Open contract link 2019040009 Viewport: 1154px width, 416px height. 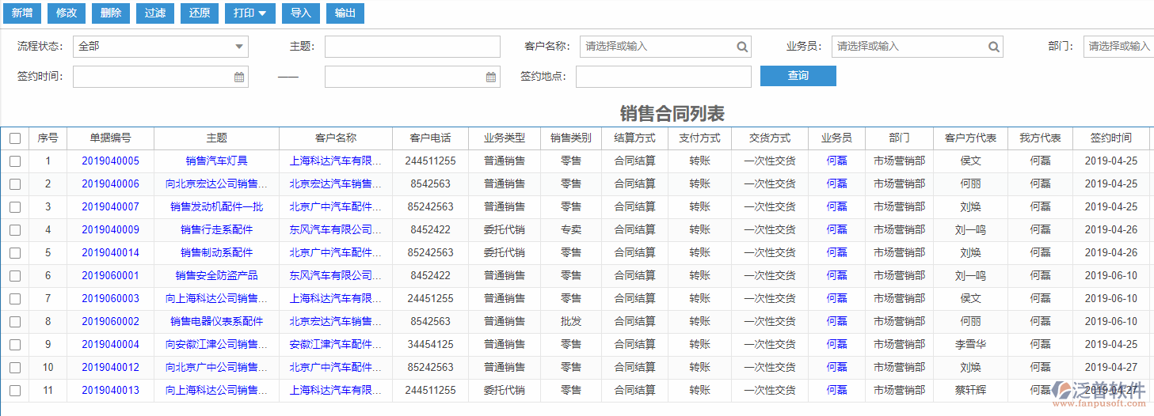click(x=110, y=230)
